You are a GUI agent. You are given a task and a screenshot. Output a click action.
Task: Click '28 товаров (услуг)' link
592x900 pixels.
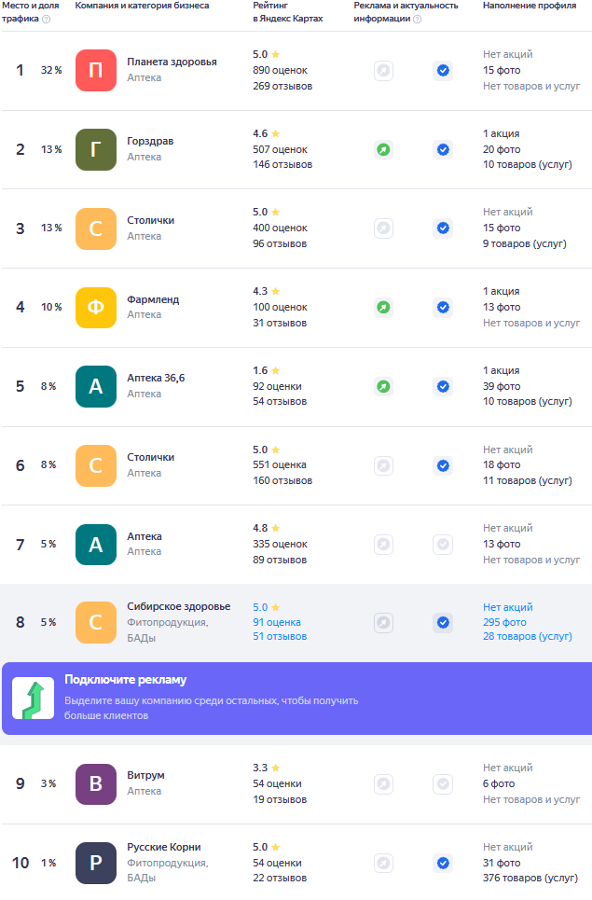tap(528, 637)
